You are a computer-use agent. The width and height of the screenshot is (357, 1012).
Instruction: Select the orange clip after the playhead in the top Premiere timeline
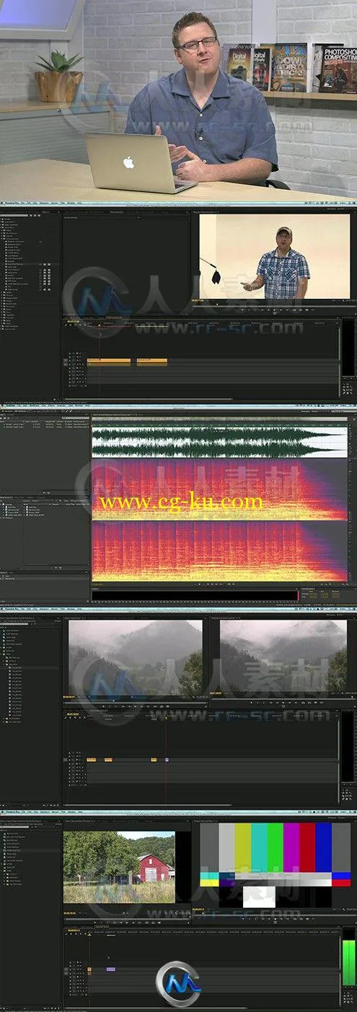[151, 360]
